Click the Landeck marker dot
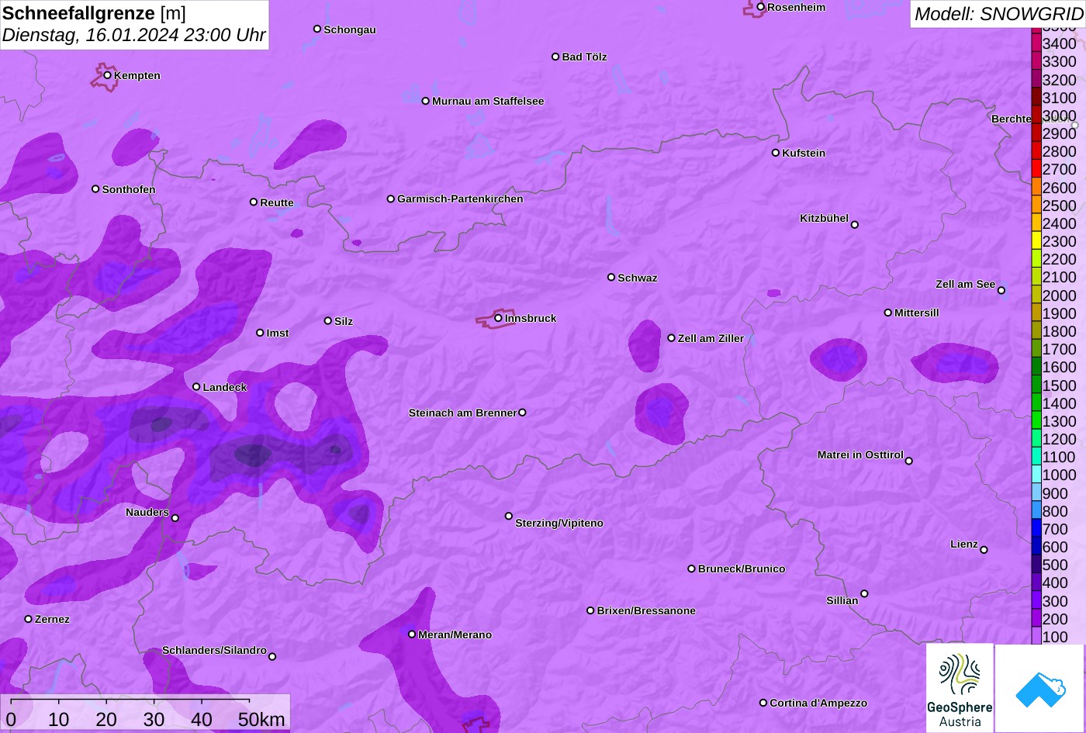1086x733 pixels. (196, 387)
